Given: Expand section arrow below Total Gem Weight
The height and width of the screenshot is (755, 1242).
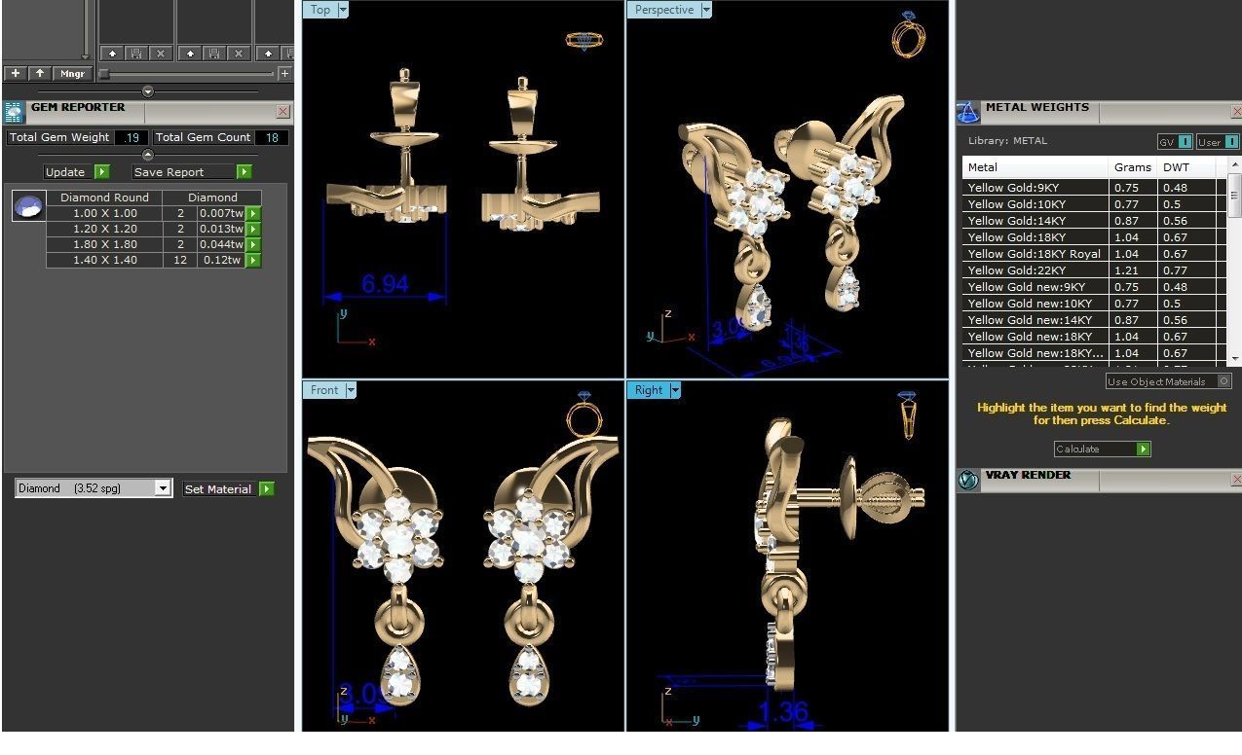Looking at the screenshot, I should coord(148,155).
